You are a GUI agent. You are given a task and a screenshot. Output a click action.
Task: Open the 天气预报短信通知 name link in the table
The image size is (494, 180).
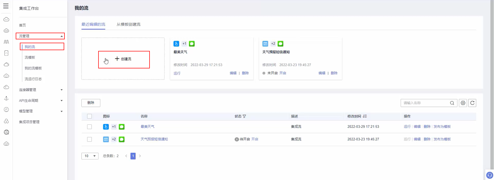154,139
